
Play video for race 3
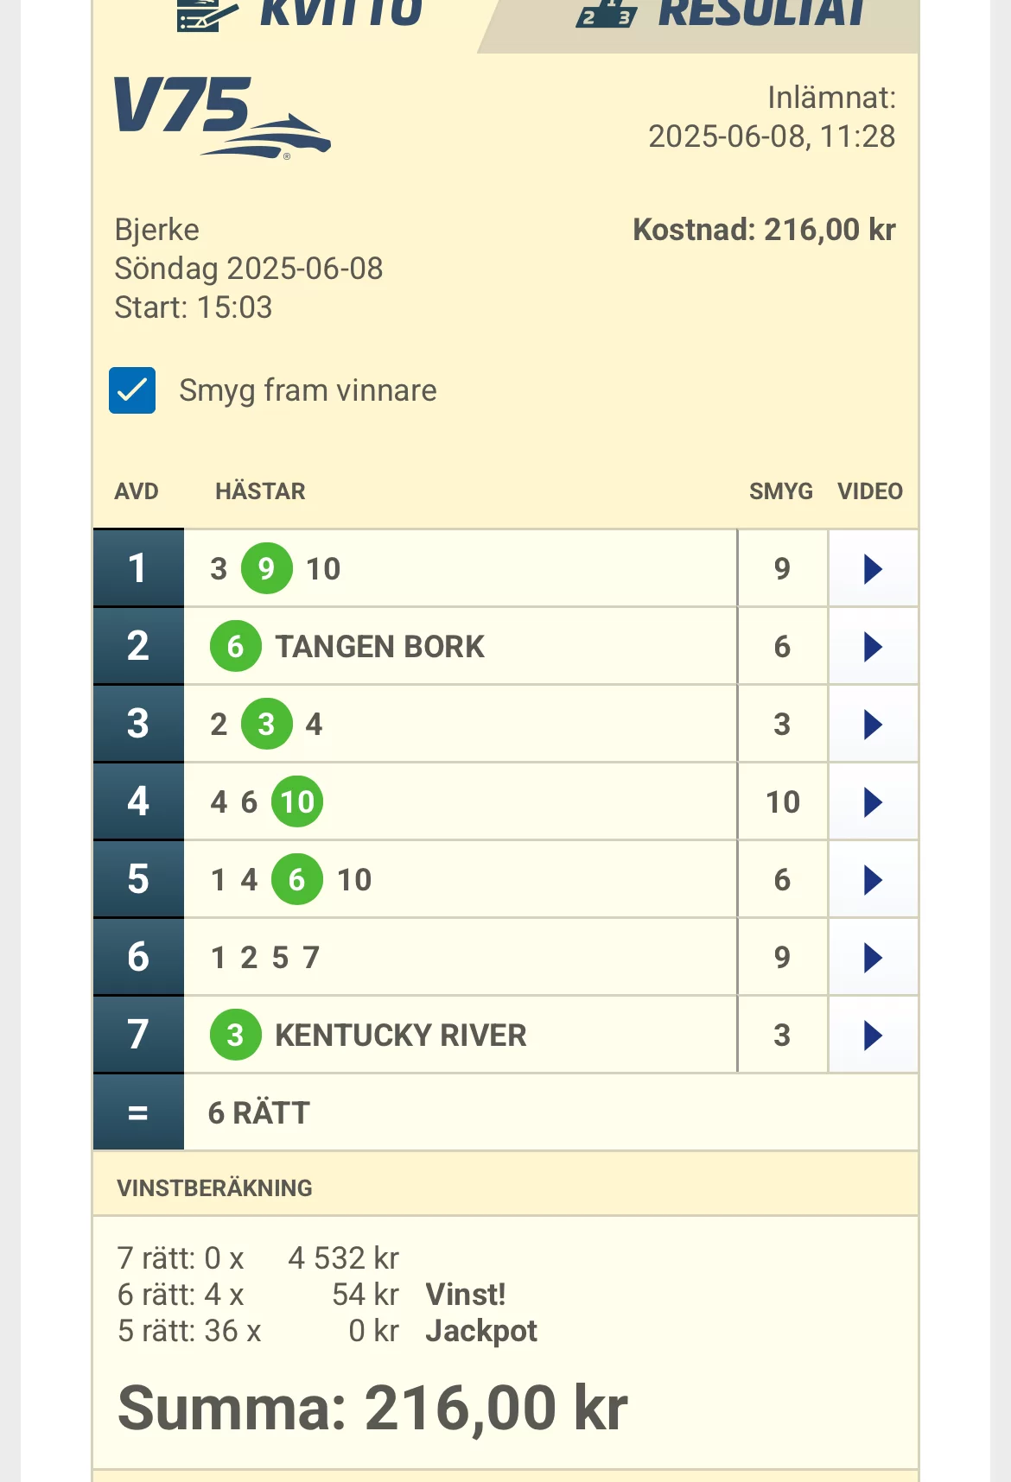(873, 725)
